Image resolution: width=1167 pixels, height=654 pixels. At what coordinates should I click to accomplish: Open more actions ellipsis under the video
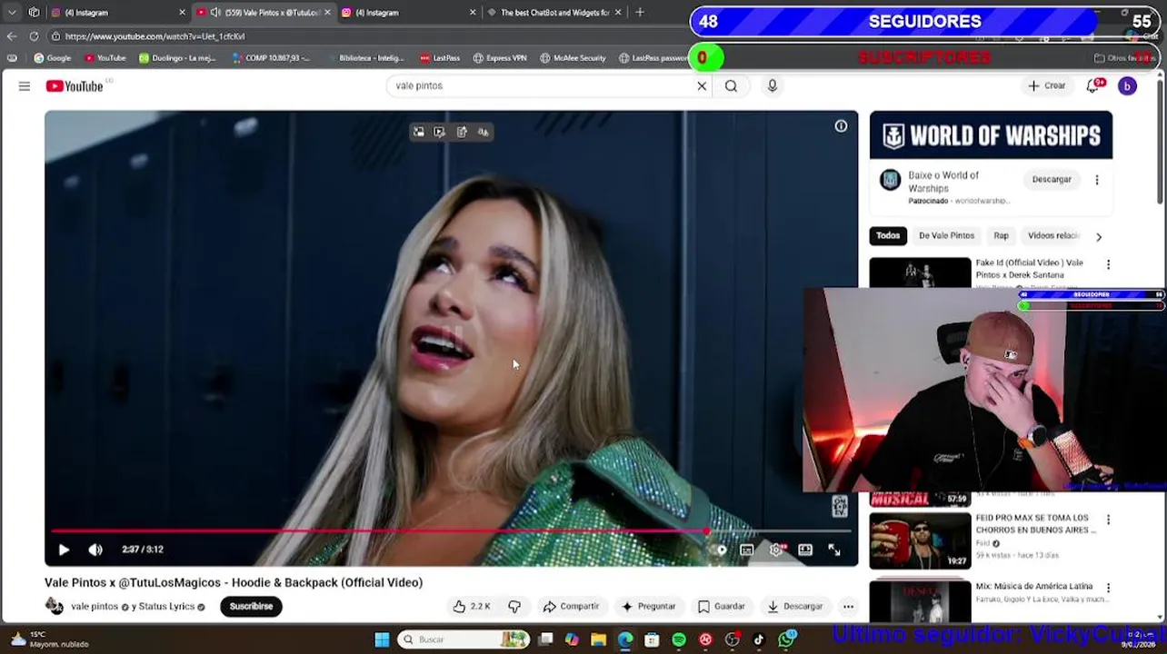point(848,607)
